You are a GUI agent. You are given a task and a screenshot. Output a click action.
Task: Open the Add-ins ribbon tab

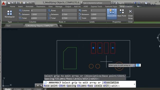[x=77, y=6]
